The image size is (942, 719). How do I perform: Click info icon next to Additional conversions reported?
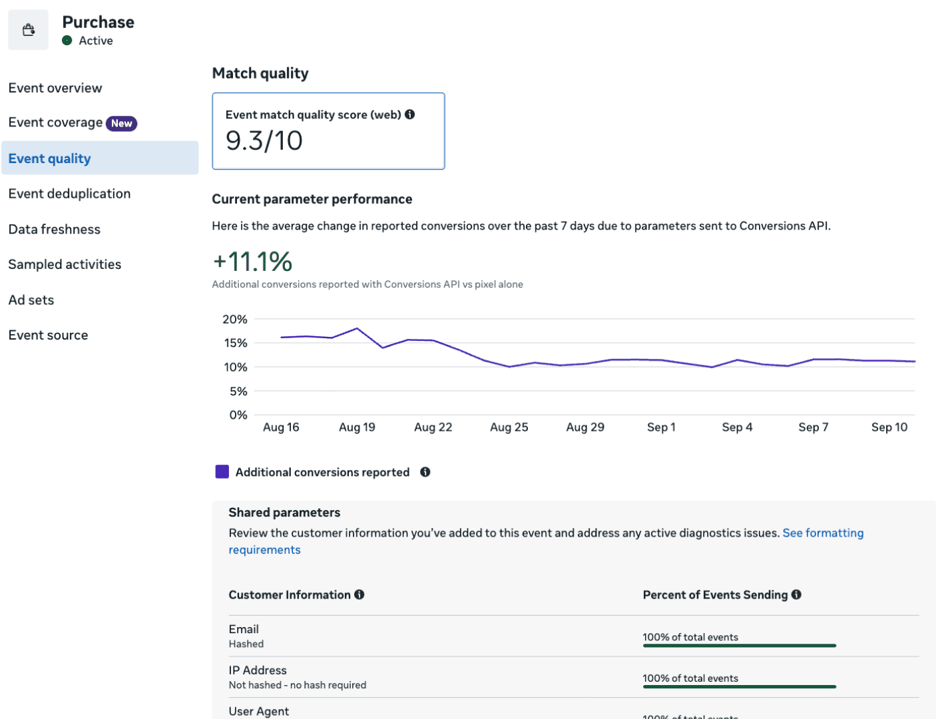425,472
